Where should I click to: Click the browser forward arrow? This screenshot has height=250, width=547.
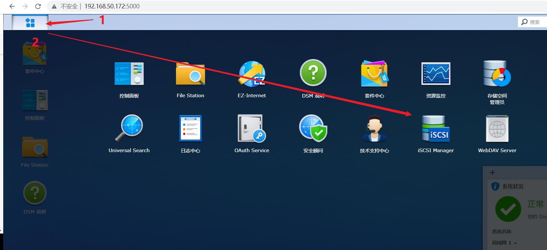pos(25,6)
